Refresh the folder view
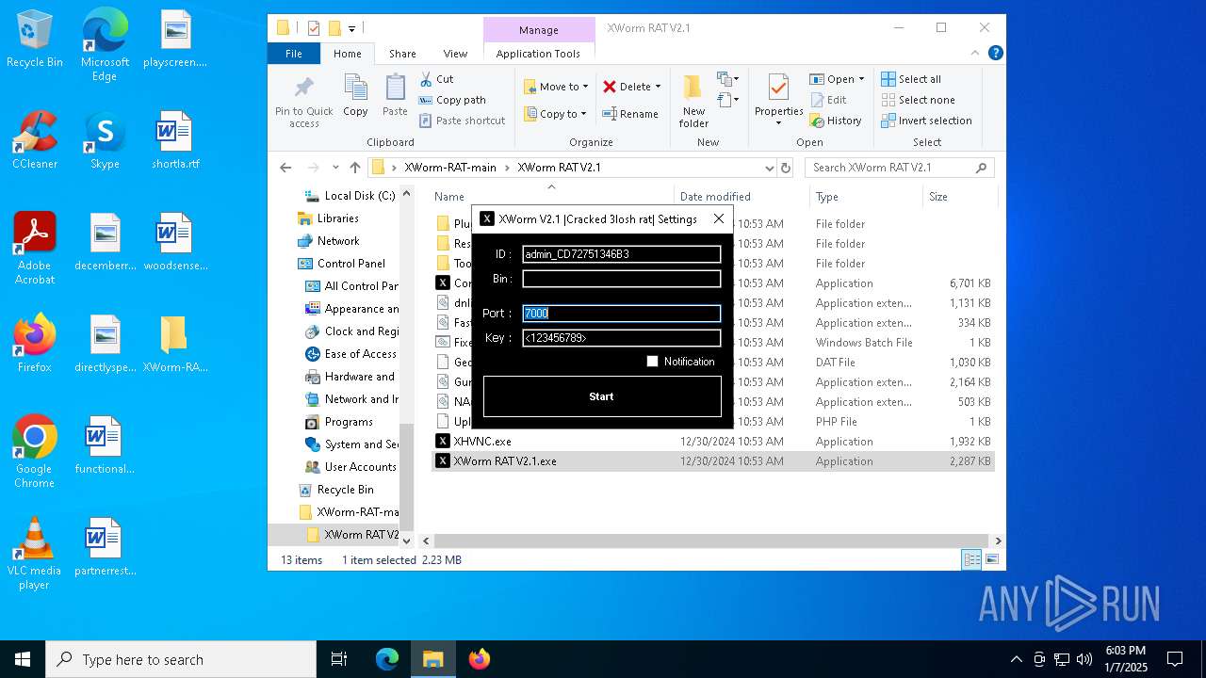The image size is (1206, 678). (x=786, y=168)
